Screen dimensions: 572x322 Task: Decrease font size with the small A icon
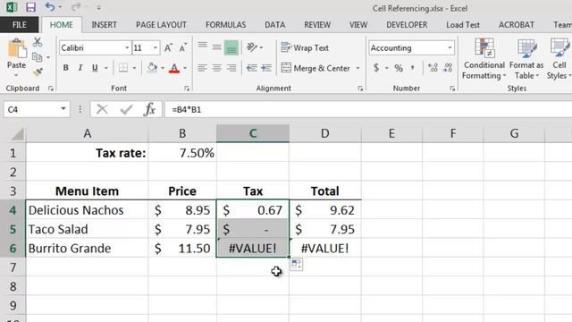[x=182, y=47]
